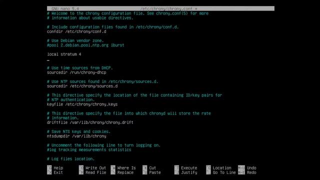Place cursor on 'sourcedir /etc/chrony/sources.d' line
The image size is (320, 180).
coord(82,86)
